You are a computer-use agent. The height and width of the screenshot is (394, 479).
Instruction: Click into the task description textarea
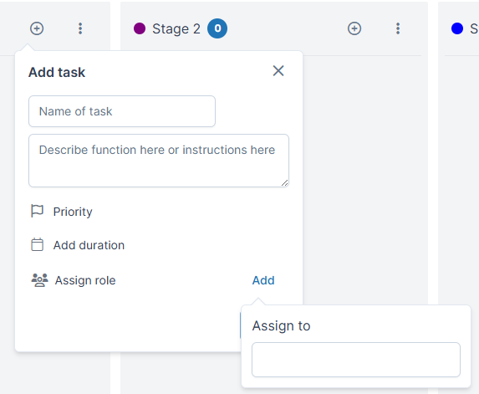tap(159, 161)
